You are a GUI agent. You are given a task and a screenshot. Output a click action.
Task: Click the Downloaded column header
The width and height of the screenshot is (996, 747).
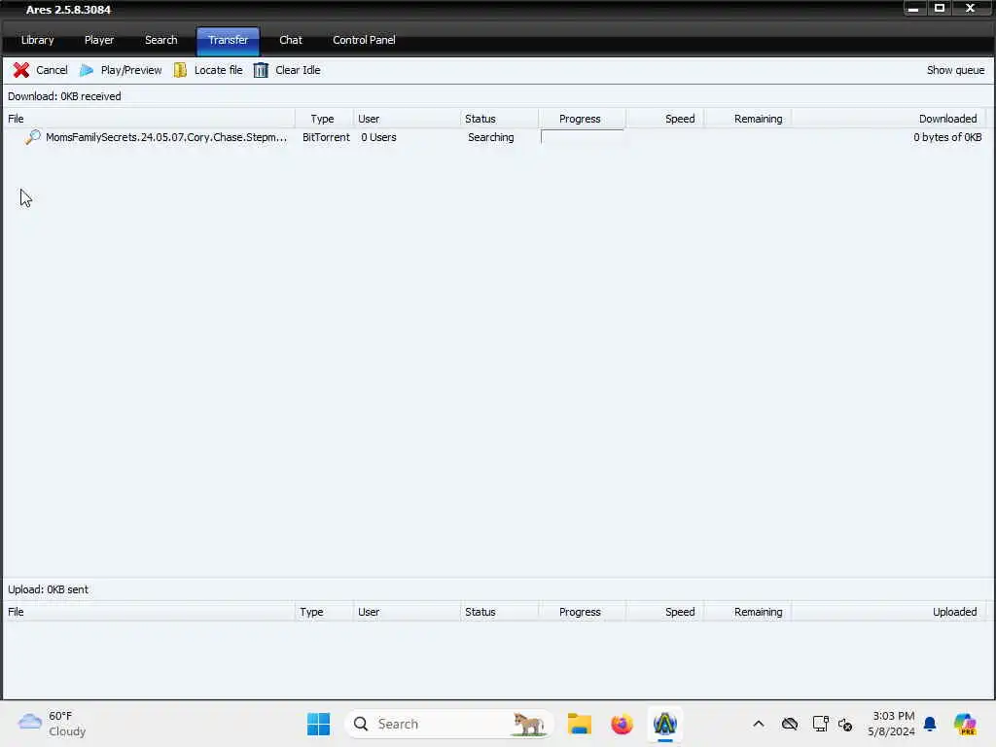[888, 119]
